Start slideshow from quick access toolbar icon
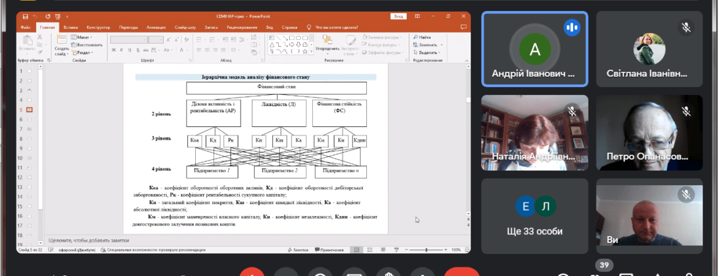The image size is (718, 276). pyautogui.click(x=58, y=17)
